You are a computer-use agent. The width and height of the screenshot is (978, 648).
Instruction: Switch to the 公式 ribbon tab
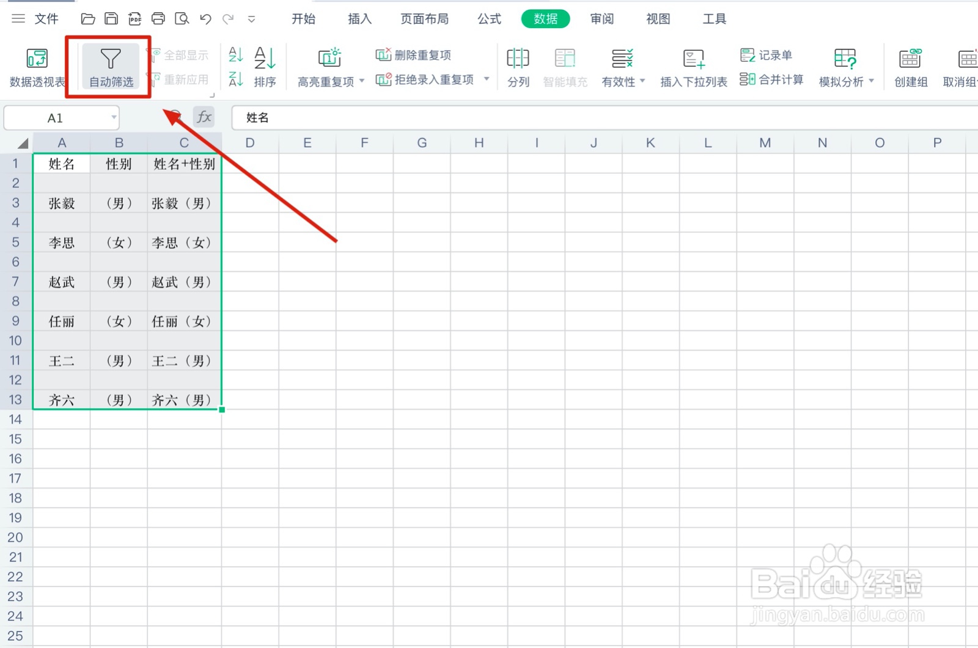point(488,19)
